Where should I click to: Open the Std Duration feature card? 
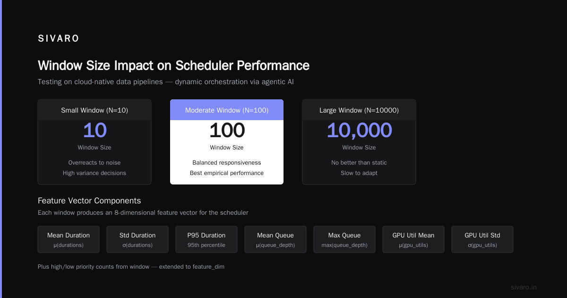(137, 239)
